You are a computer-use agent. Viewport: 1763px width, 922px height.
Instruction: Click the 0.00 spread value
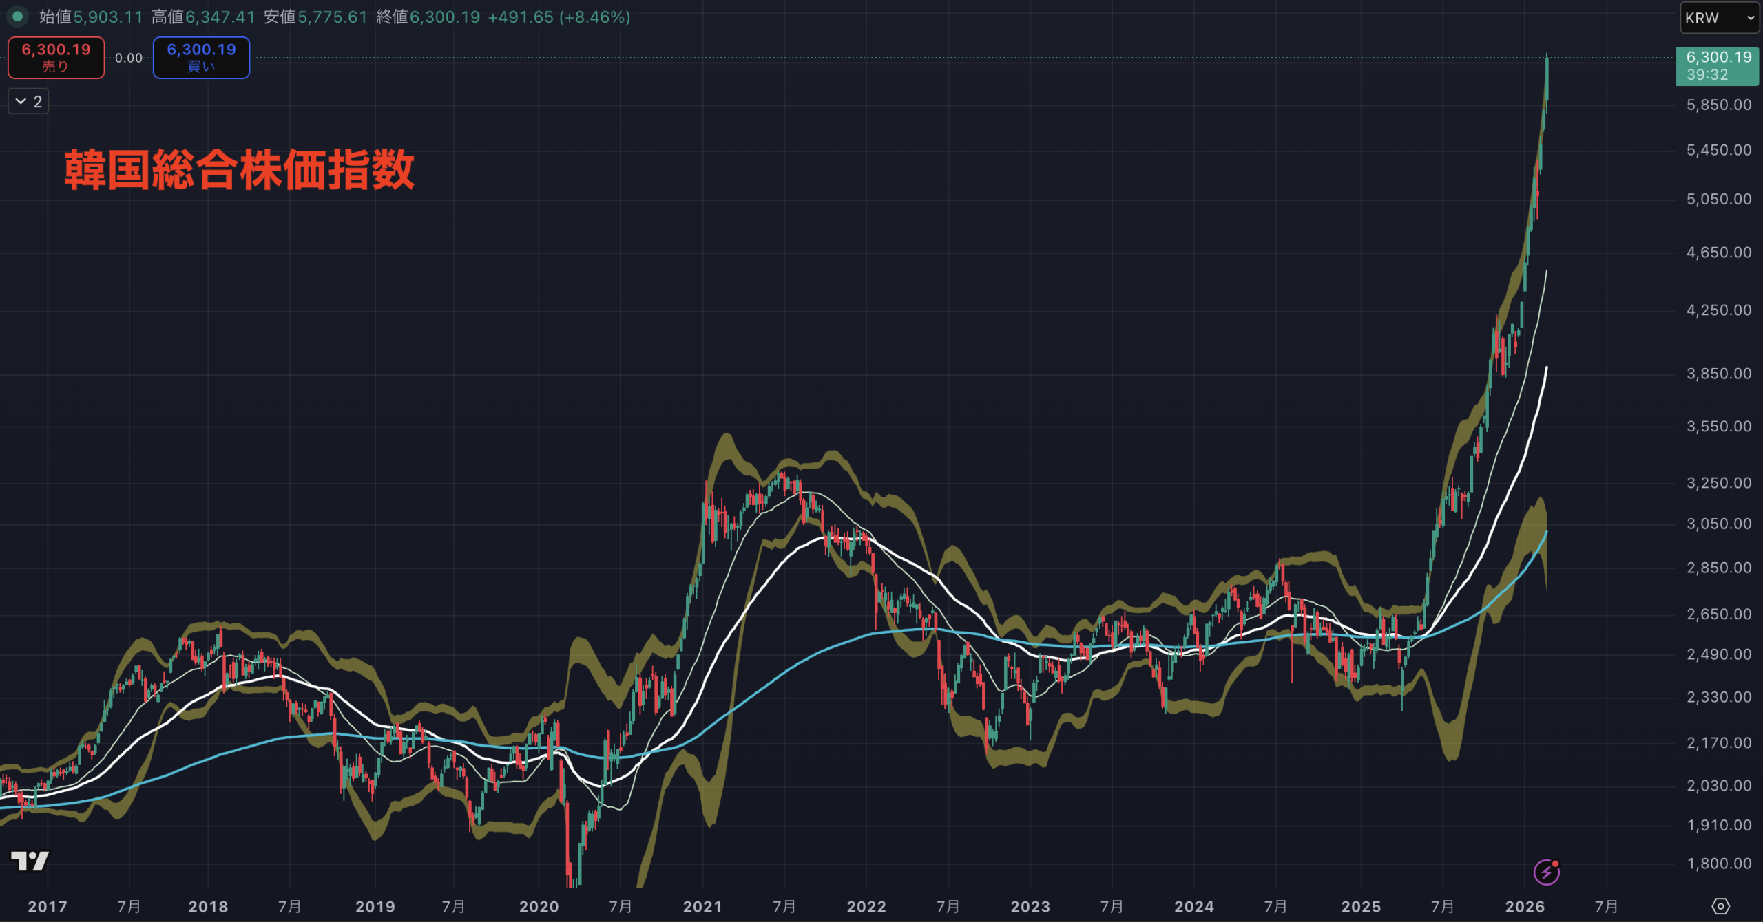(129, 58)
